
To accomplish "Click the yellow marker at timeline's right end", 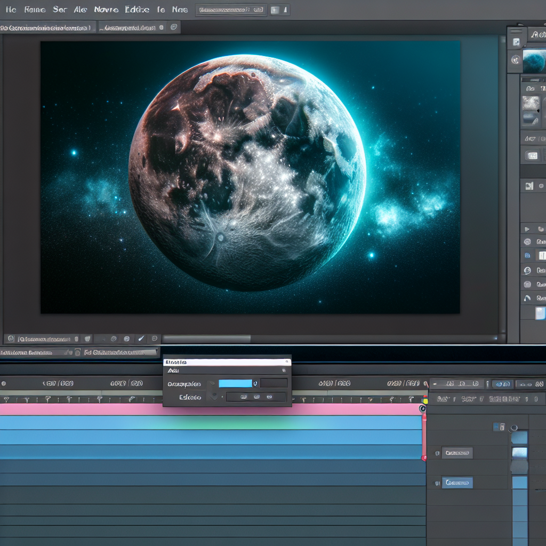I will click(x=425, y=401).
